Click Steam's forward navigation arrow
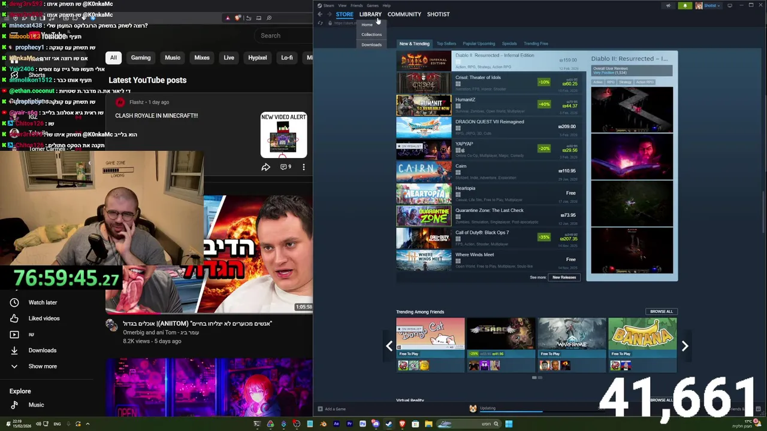This screenshot has width=767, height=431. (328, 14)
